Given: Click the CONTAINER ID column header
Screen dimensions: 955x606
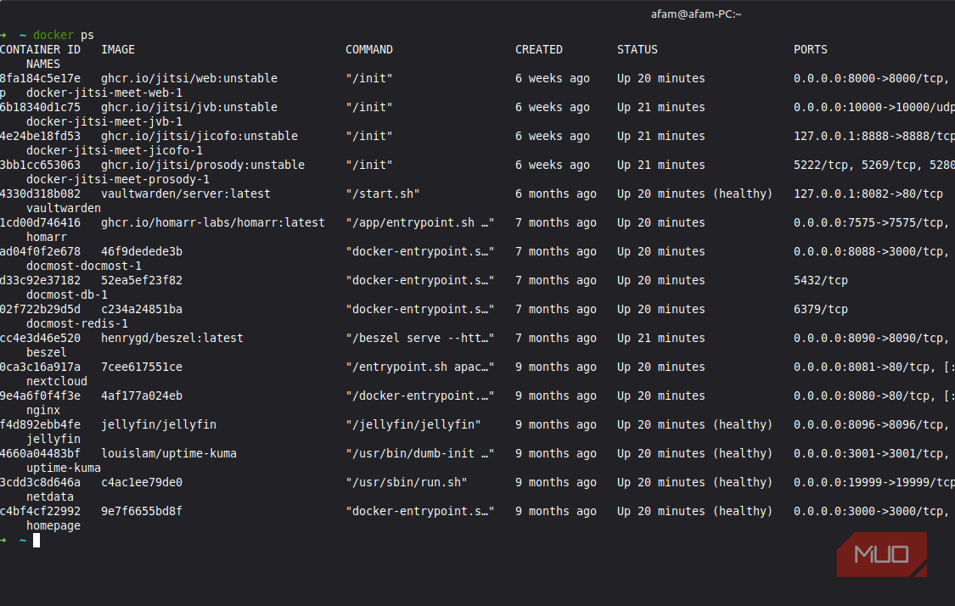Looking at the screenshot, I should tap(40, 49).
